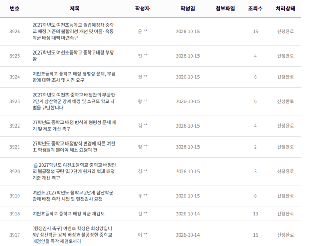Open post 여천초 2027학년도 중학교 2단계 삼산학군
316x246 pixels.
point(73,196)
